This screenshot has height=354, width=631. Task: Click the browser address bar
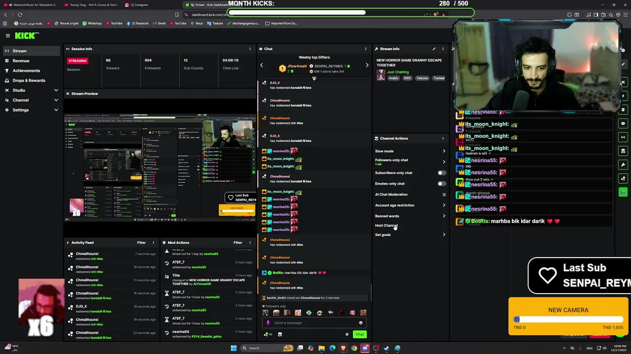210,15
